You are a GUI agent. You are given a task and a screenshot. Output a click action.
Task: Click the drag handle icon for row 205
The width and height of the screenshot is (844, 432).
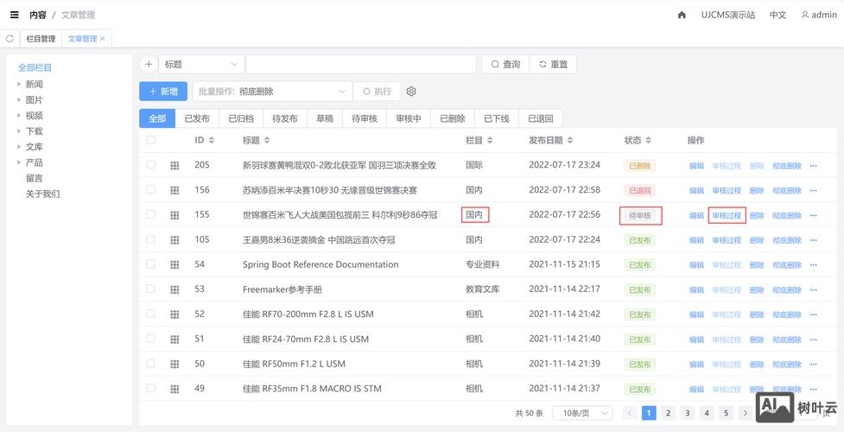point(175,165)
